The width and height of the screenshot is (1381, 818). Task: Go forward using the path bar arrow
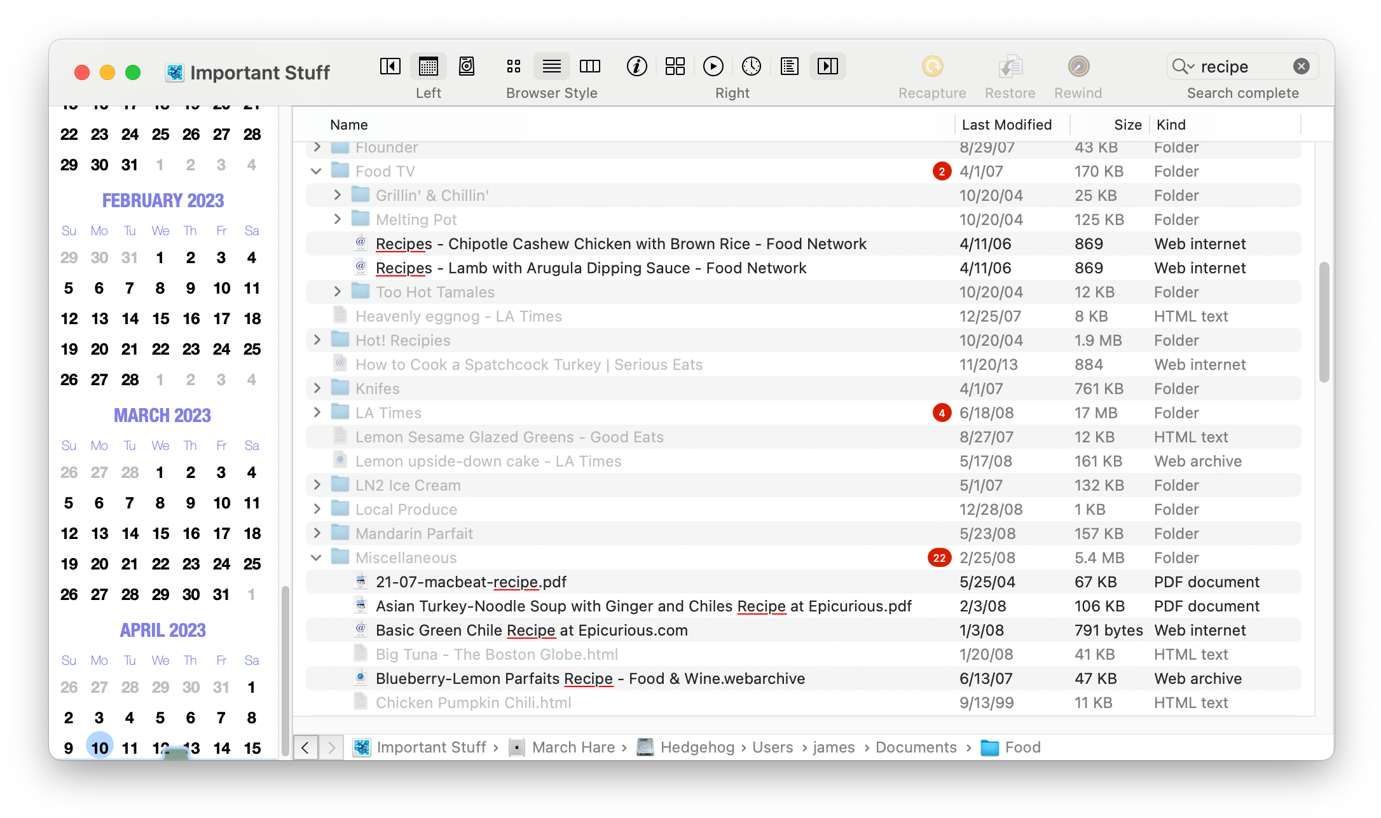(x=331, y=747)
